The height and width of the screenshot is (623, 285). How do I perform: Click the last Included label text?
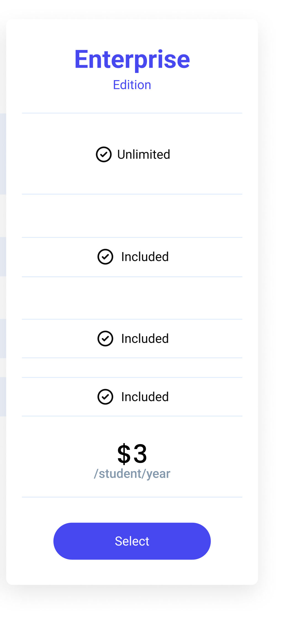[145, 397]
